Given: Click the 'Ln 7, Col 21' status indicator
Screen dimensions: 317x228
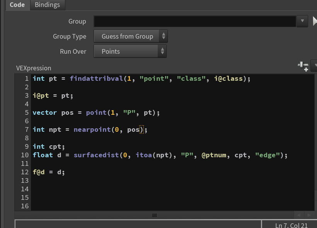Looking at the screenshot, I should click(291, 225).
